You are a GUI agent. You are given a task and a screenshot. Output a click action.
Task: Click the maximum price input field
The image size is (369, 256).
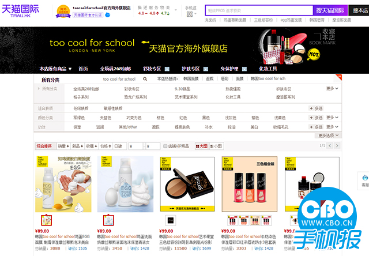click(153, 146)
